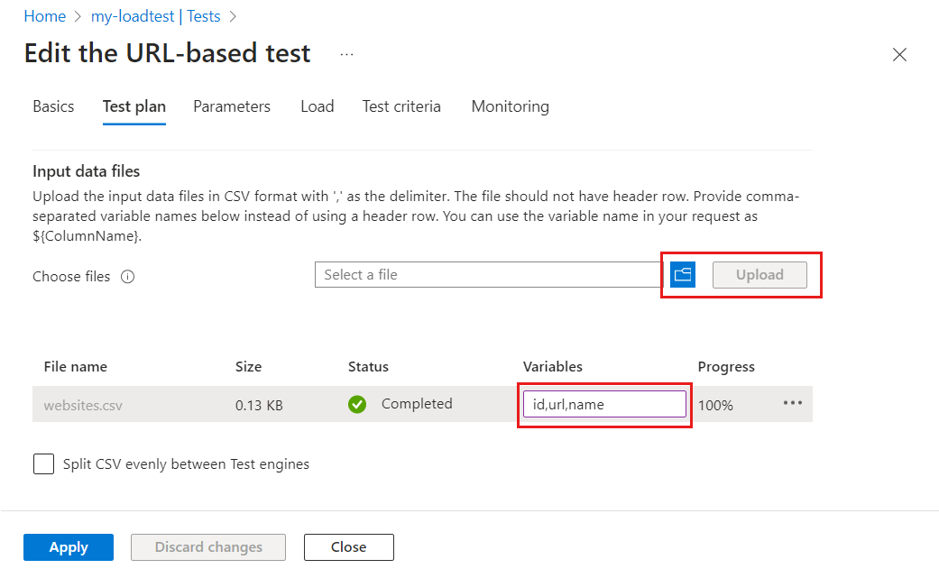
Task: Click the Upload button
Action: coord(759,275)
